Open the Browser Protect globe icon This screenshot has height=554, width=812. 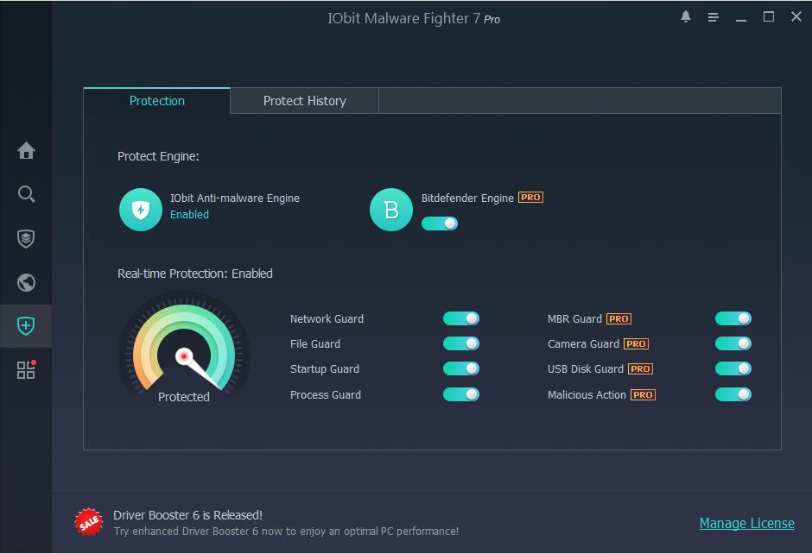click(26, 282)
